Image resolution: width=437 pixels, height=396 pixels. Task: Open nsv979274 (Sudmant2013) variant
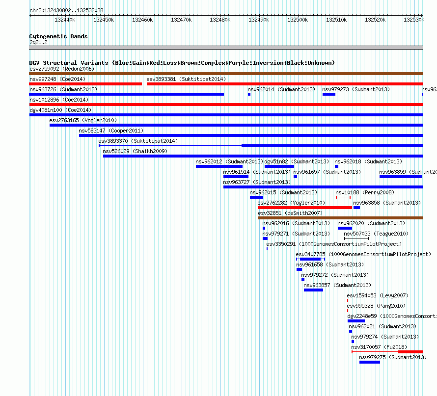point(385,337)
